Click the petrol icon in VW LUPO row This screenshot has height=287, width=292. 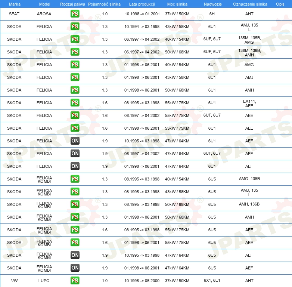click(x=75, y=280)
